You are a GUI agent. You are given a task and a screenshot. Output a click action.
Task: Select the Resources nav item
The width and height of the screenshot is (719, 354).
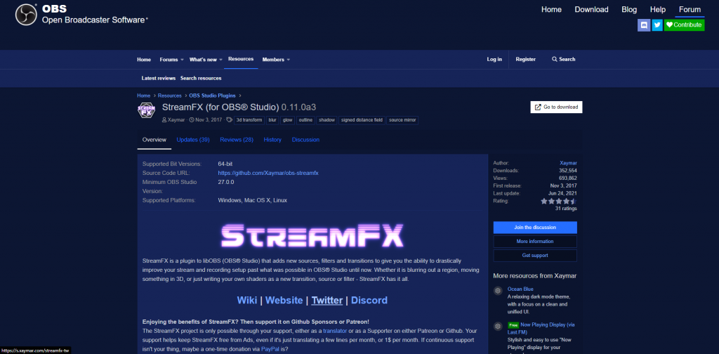[241, 59]
